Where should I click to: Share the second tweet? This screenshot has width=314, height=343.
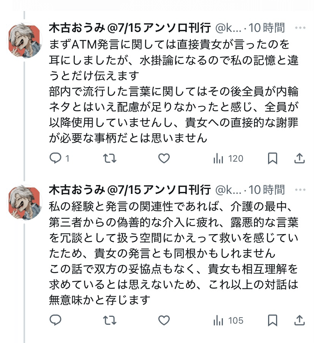click(300, 321)
